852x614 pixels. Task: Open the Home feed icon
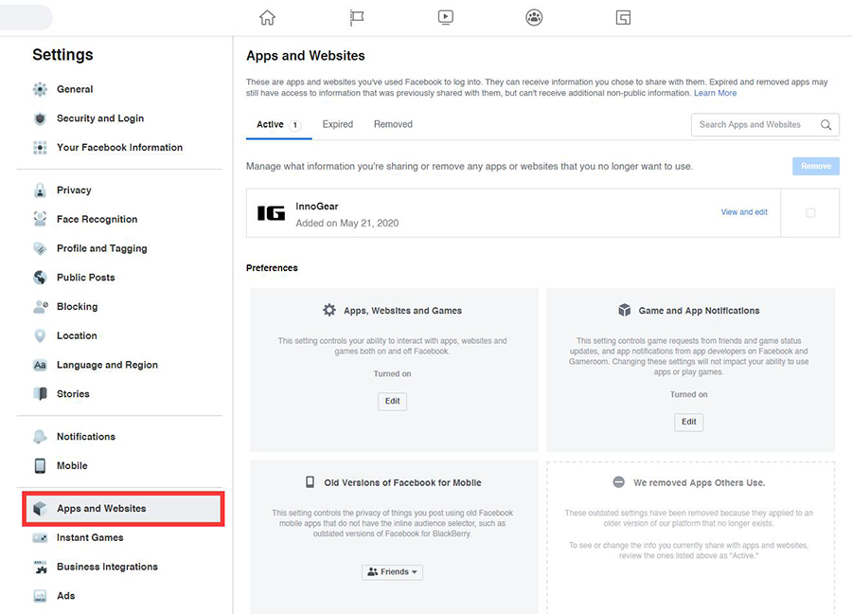tap(267, 16)
